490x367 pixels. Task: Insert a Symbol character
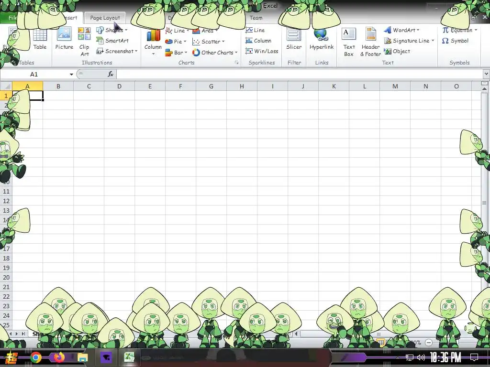456,41
